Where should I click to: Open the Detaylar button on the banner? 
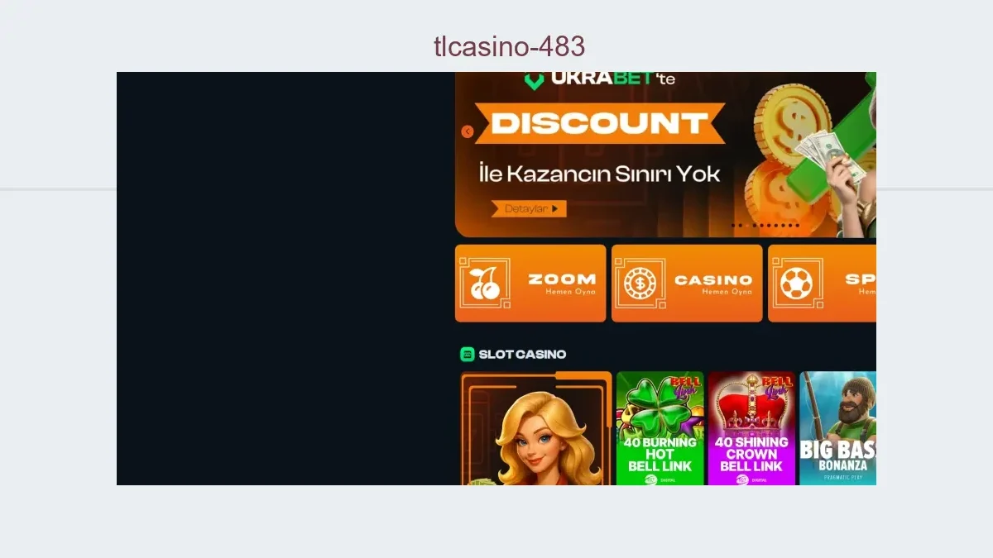(529, 208)
